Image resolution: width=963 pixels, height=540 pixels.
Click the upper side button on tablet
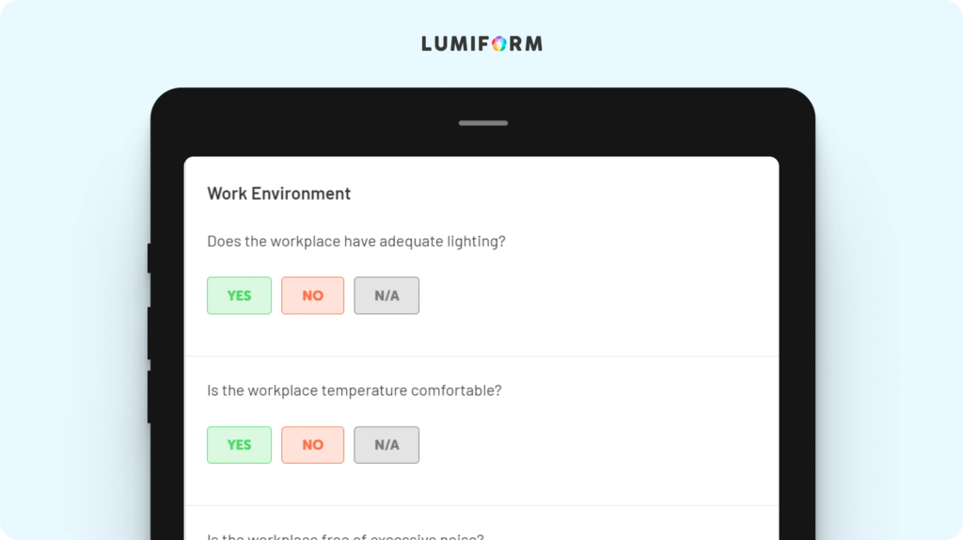(150, 258)
